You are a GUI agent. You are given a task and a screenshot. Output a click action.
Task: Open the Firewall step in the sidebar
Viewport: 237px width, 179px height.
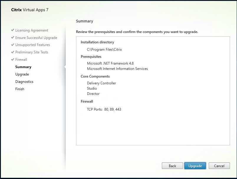pyautogui.click(x=21, y=60)
